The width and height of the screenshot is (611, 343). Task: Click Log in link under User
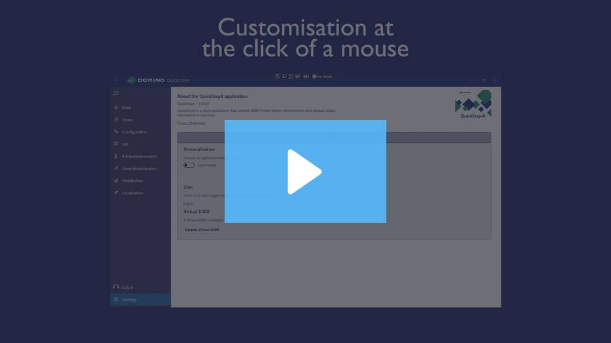tap(188, 203)
